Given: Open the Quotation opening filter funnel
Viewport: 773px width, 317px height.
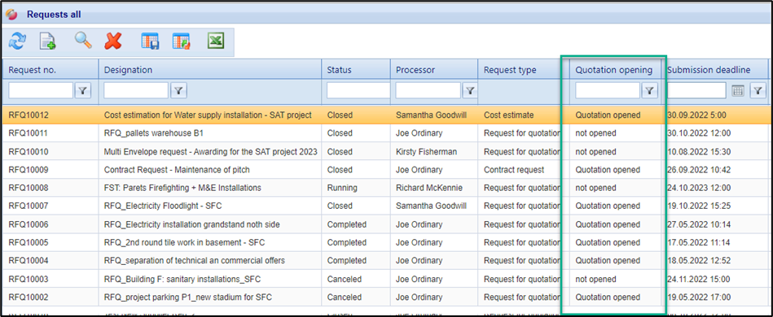Looking at the screenshot, I should point(650,90).
